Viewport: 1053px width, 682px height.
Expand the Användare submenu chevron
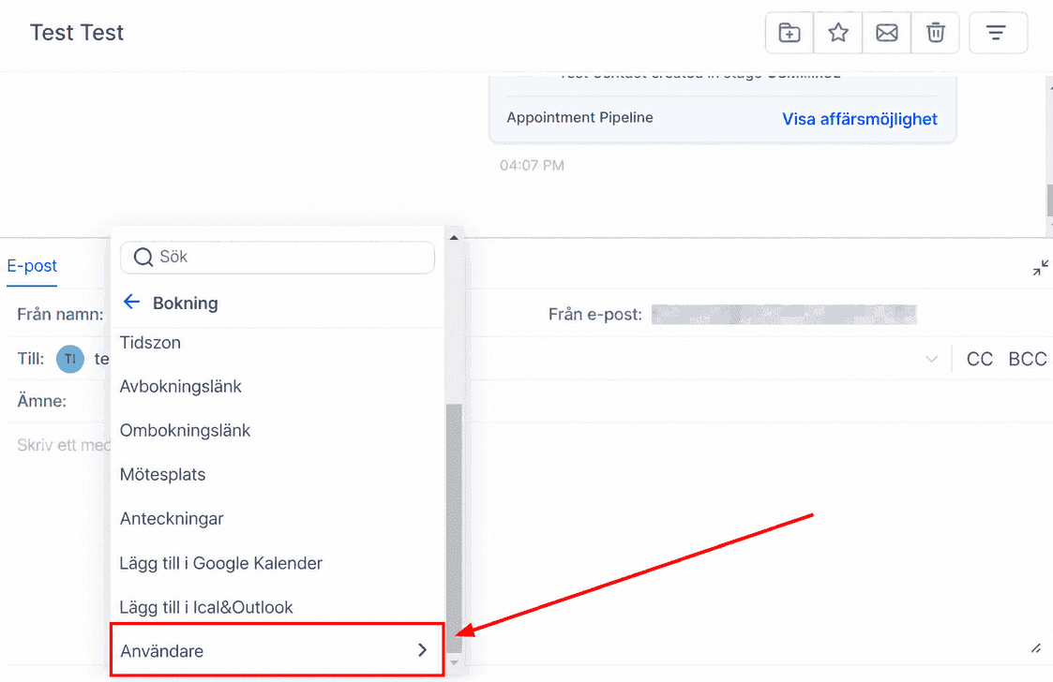pos(422,650)
